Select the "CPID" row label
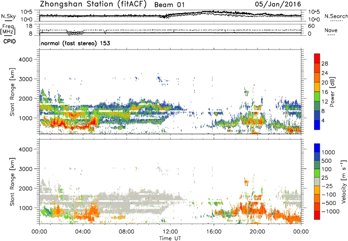The width and height of the screenshot is (348, 241). (x=10, y=41)
